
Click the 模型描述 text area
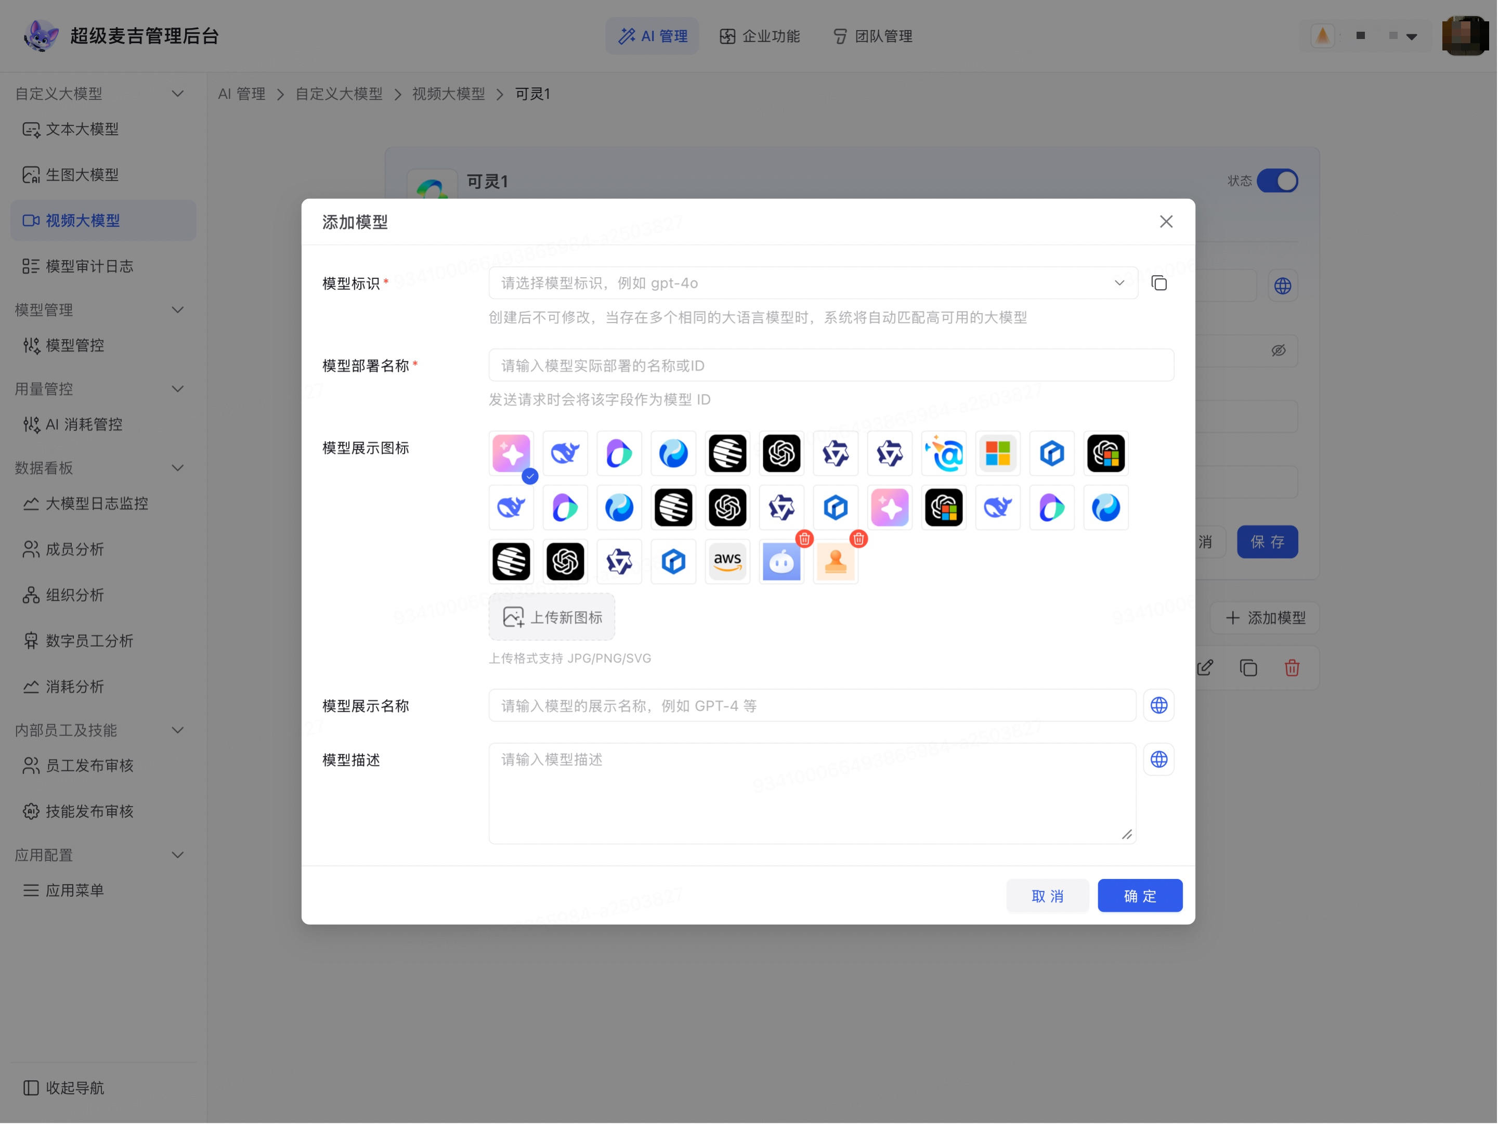click(812, 793)
